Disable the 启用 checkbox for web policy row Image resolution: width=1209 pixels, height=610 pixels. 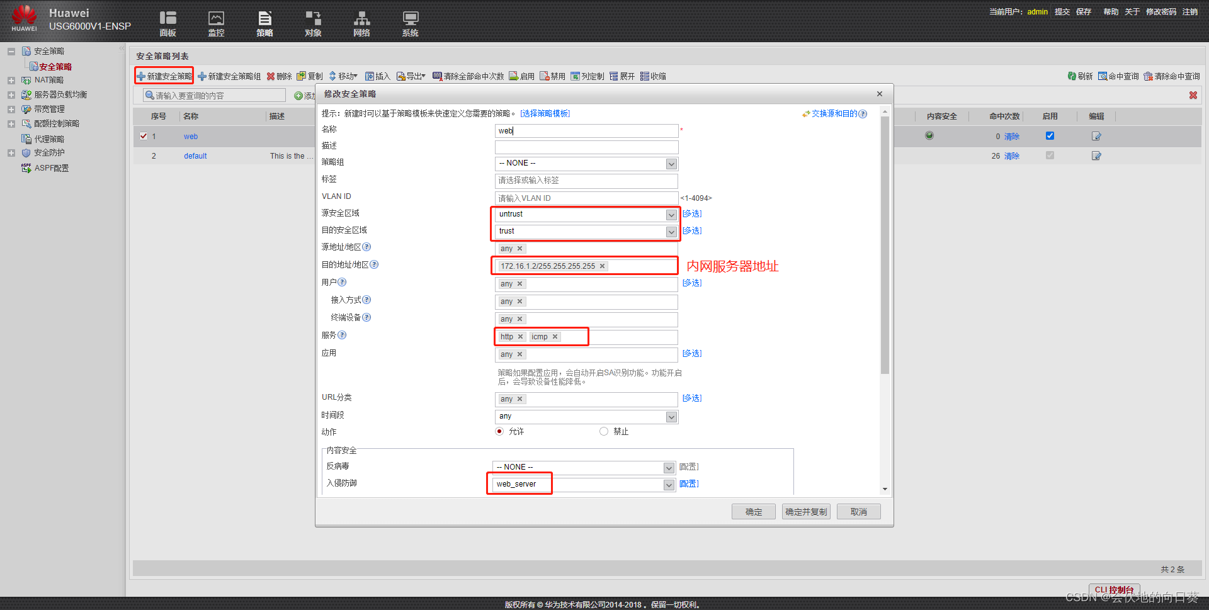point(1050,136)
